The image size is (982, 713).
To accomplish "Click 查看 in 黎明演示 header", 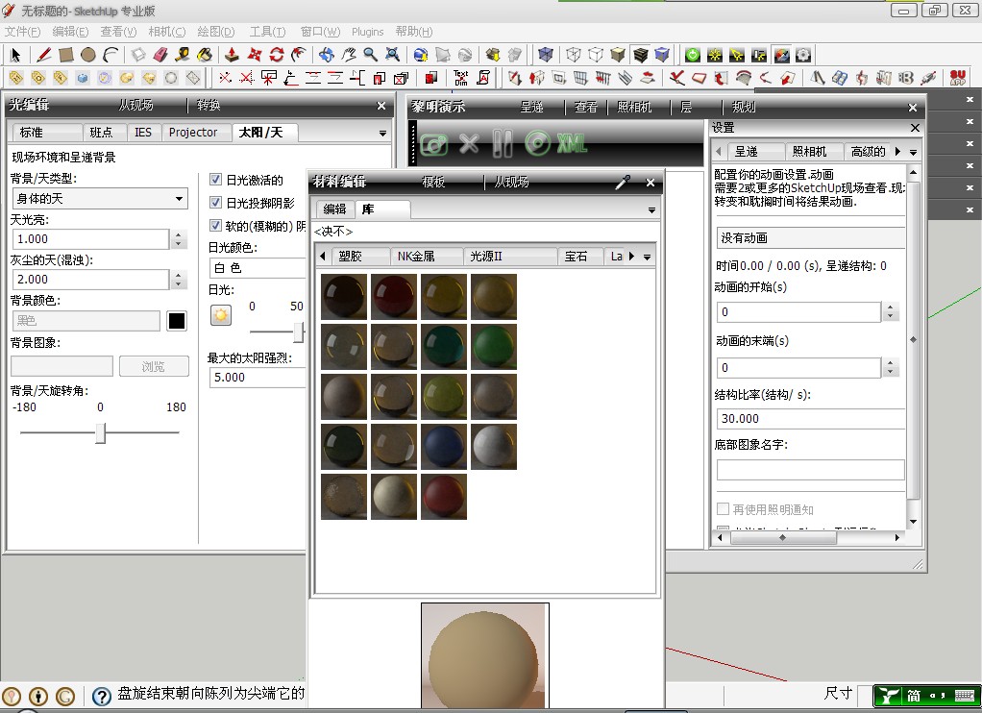I will [586, 107].
